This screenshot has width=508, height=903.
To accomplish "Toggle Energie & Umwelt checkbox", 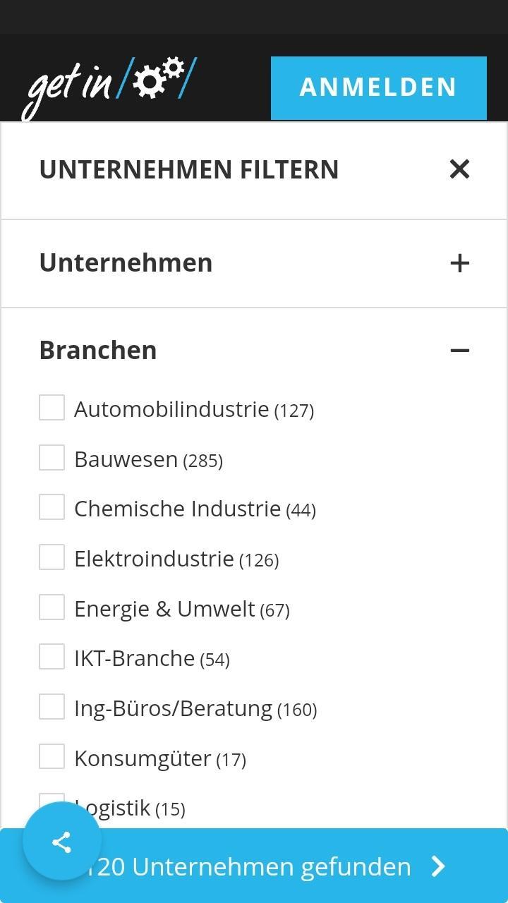I will pos(52,607).
